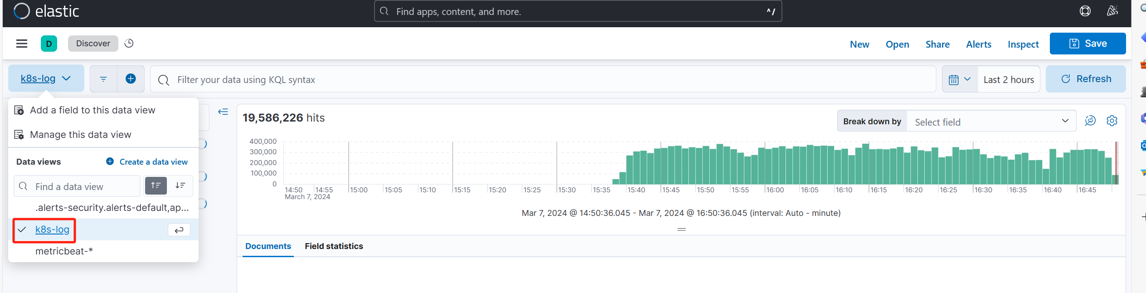Open the help menu lifebuoy icon
The image size is (1146, 293).
[x=1085, y=11]
